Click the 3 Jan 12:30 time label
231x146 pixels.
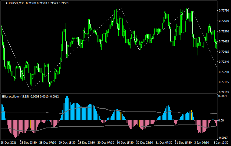click(x=221, y=142)
